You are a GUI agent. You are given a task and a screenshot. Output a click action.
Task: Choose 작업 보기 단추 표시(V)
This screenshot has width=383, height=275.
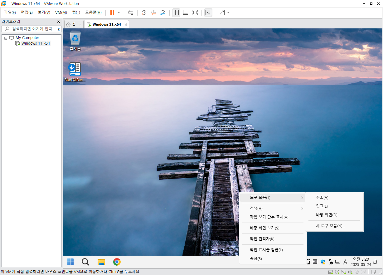pyautogui.click(x=273, y=217)
